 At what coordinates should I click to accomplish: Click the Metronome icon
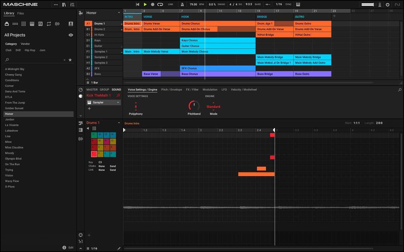click(x=182, y=4)
